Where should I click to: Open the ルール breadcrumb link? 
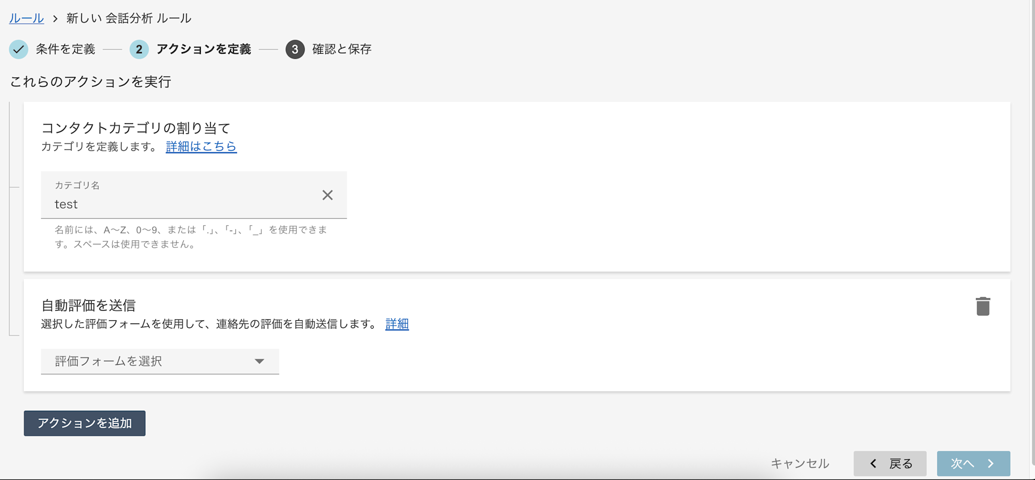[26, 19]
